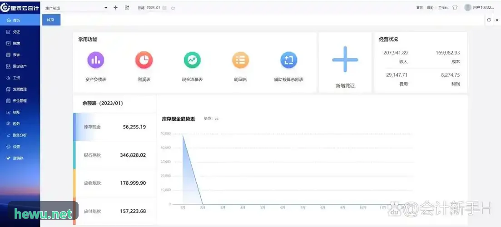Open the 资产负债表 balance sheet icon
Viewport: 501px width, 227px height.
96,60
